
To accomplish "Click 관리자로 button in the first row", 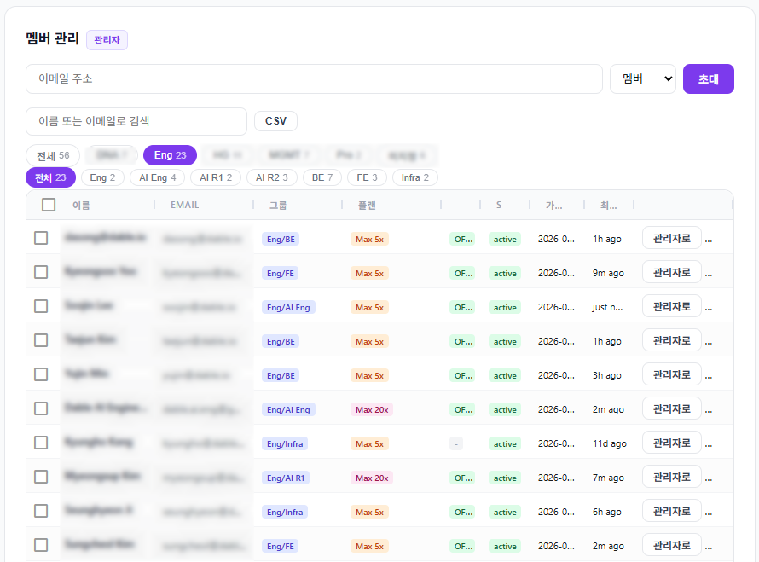I will point(671,238).
